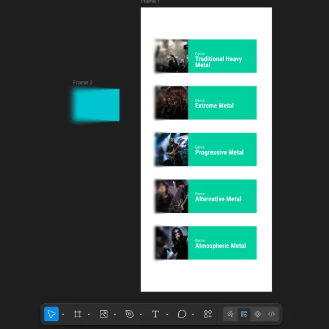
Task: Switch to Draw mode
Action: [230, 314]
